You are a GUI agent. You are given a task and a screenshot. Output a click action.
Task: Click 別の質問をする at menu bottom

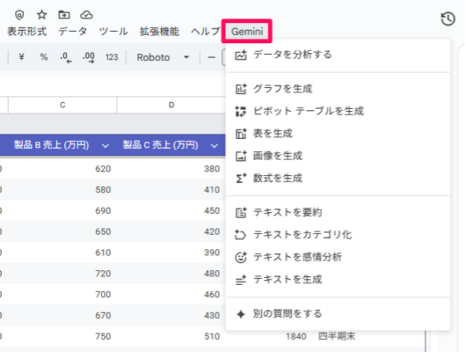pyautogui.click(x=338, y=313)
